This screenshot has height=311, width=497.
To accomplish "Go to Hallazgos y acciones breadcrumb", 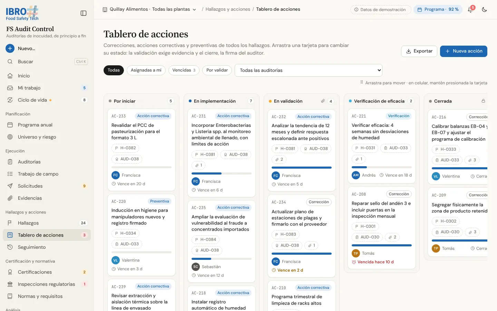I will 228,9.
